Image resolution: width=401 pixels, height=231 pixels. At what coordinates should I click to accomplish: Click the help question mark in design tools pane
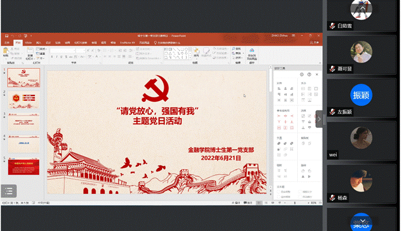[309, 74]
